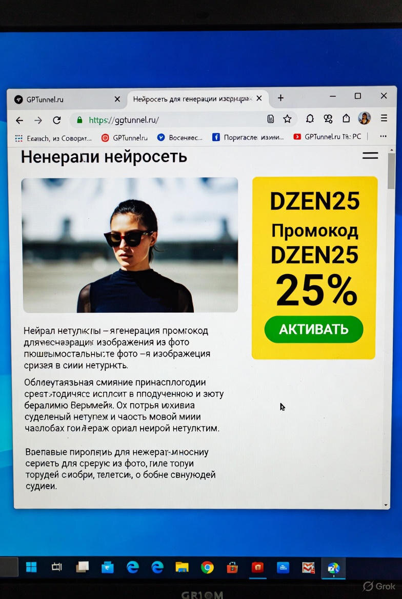Click the bell notification icon in toolbar
The height and width of the screenshot is (599, 402).
pyautogui.click(x=310, y=118)
